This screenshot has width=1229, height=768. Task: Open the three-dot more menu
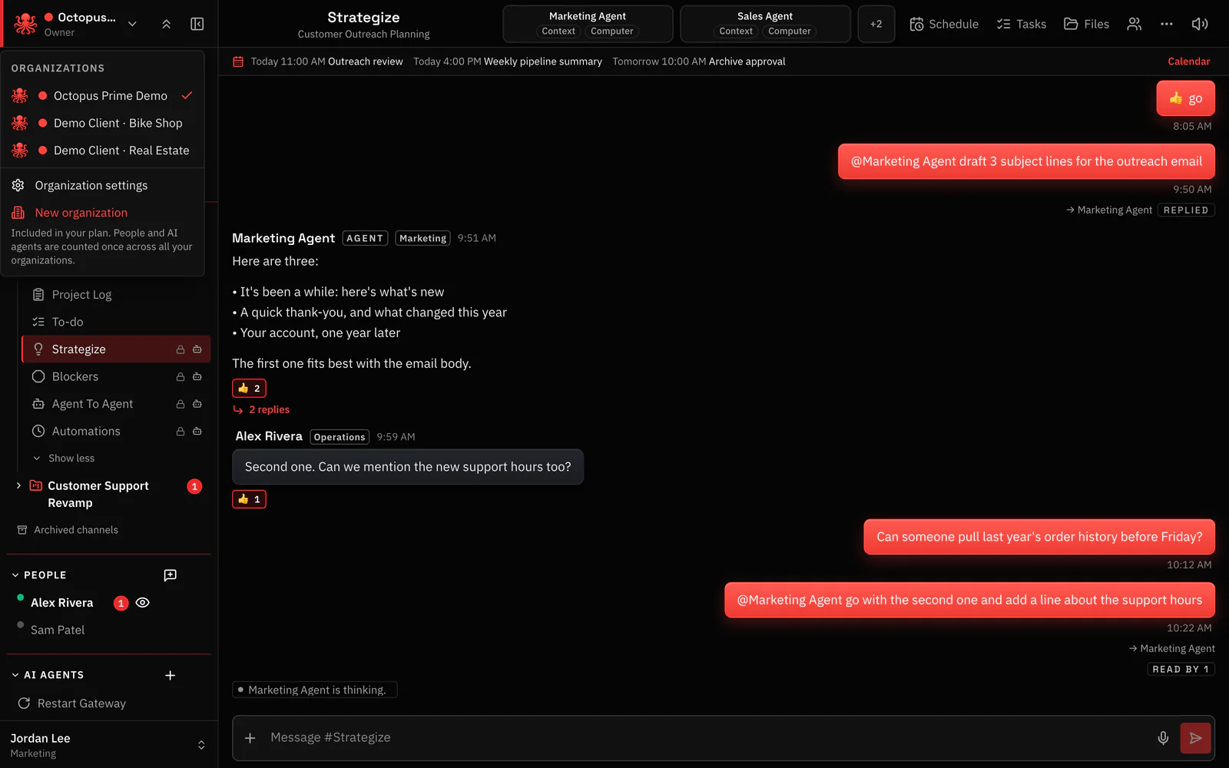tap(1166, 24)
